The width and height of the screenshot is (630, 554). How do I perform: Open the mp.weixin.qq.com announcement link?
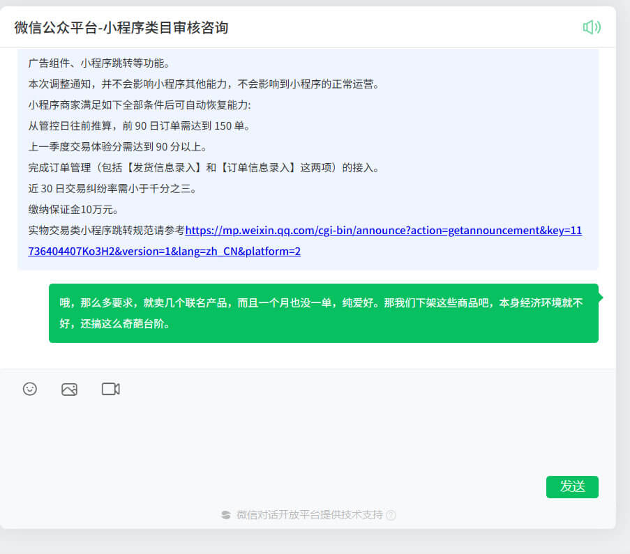(x=305, y=240)
